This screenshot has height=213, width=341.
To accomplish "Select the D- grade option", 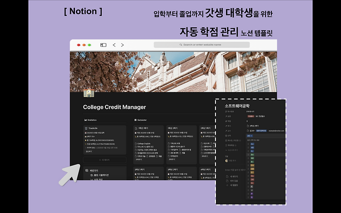I will pos(252,183).
